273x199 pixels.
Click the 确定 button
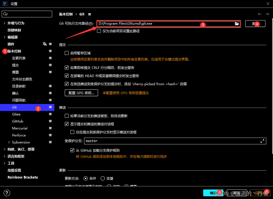click(213, 193)
